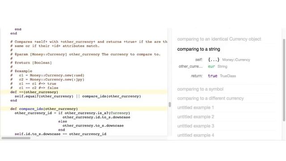The width and height of the screenshot is (286, 161).
Task: Click the 'c1 == c2 #=> false' line
Action: coord(34,88)
